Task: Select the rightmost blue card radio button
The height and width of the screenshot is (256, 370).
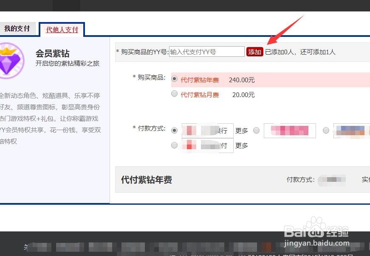Action: [x=325, y=131]
